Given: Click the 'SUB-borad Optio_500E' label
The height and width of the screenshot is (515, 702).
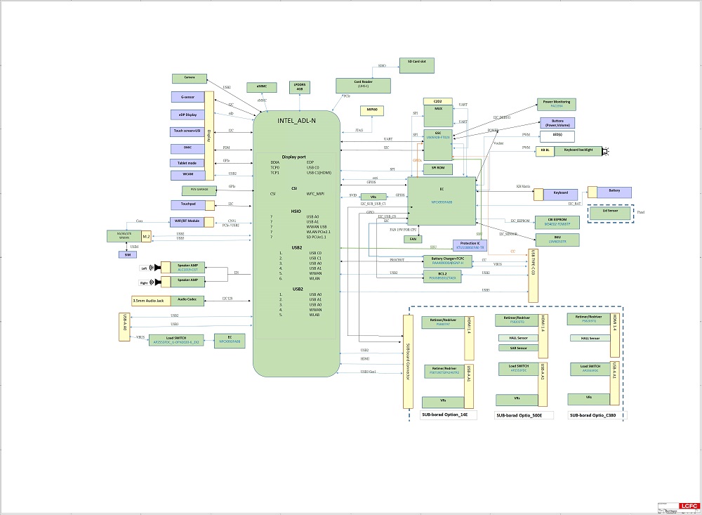Looking at the screenshot, I should 519,415.
